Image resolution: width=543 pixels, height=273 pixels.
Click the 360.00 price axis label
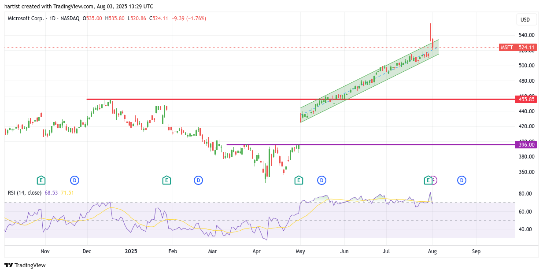click(526, 172)
